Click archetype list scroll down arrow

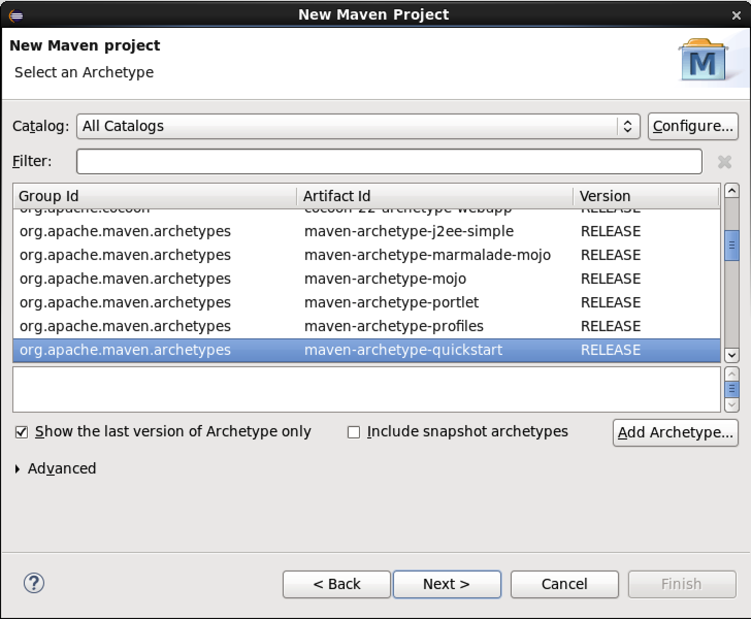coord(731,355)
